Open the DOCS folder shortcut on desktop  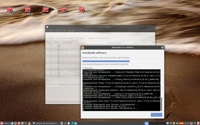(x=10, y=11)
